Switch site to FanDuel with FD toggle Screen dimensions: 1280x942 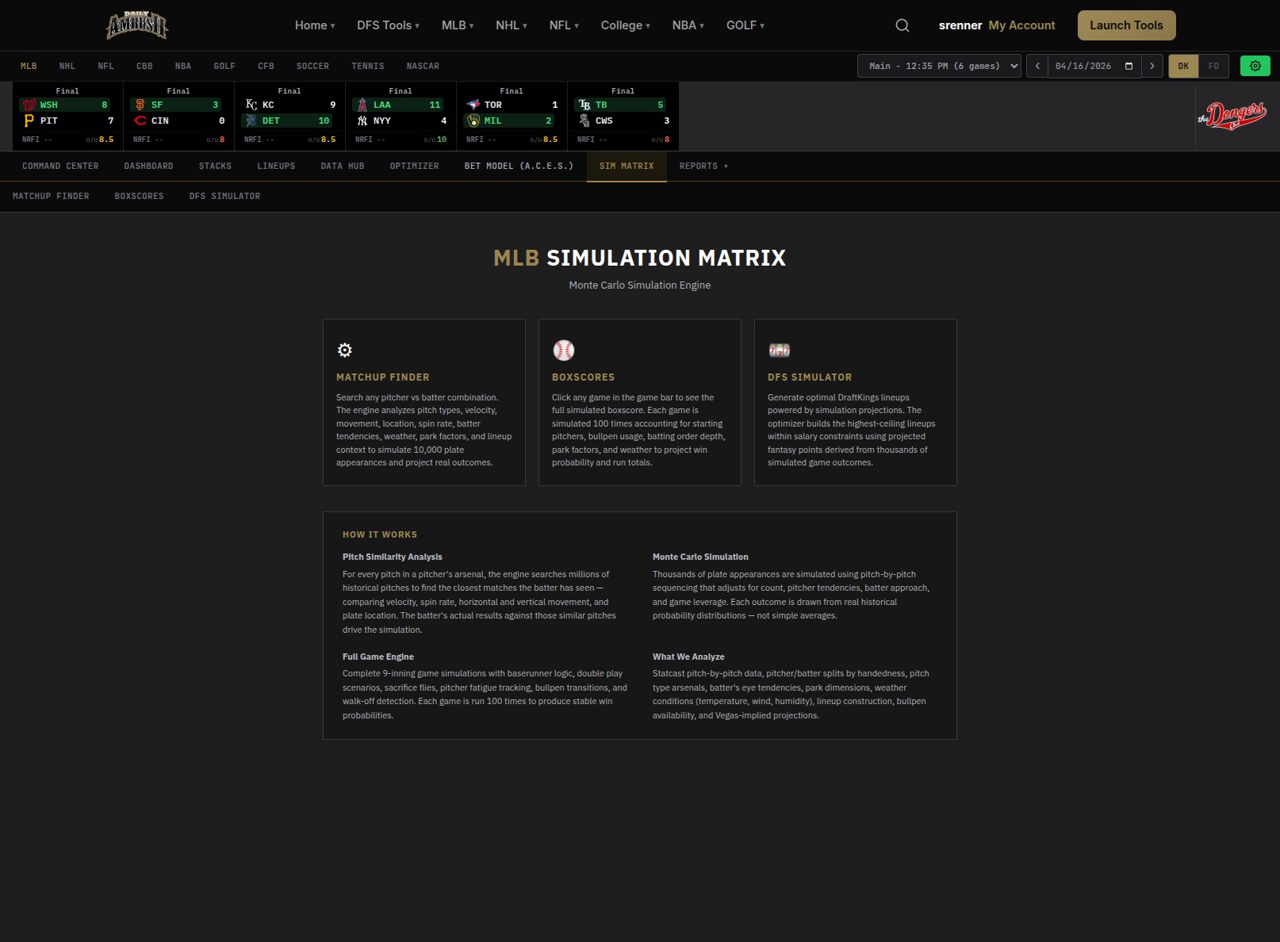coord(1213,66)
